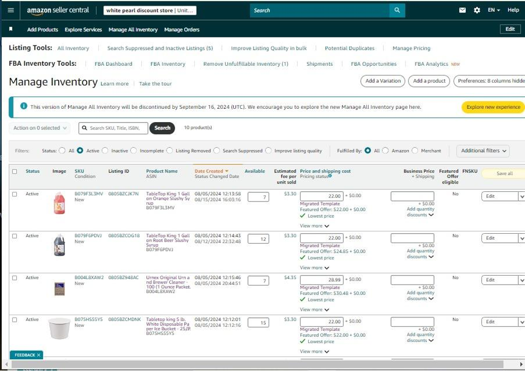525x371 pixels.
Task: Click the Take the tour link
Action: (x=155, y=84)
